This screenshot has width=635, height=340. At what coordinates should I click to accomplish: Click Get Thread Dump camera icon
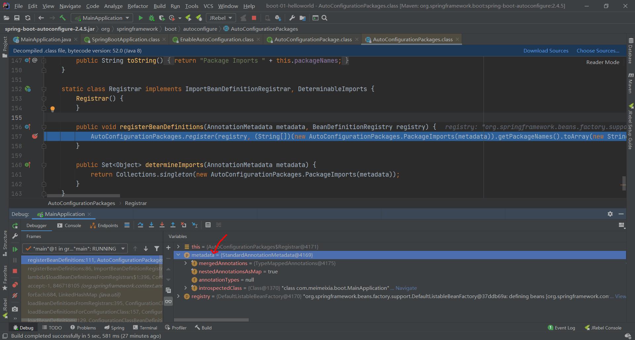click(x=15, y=309)
